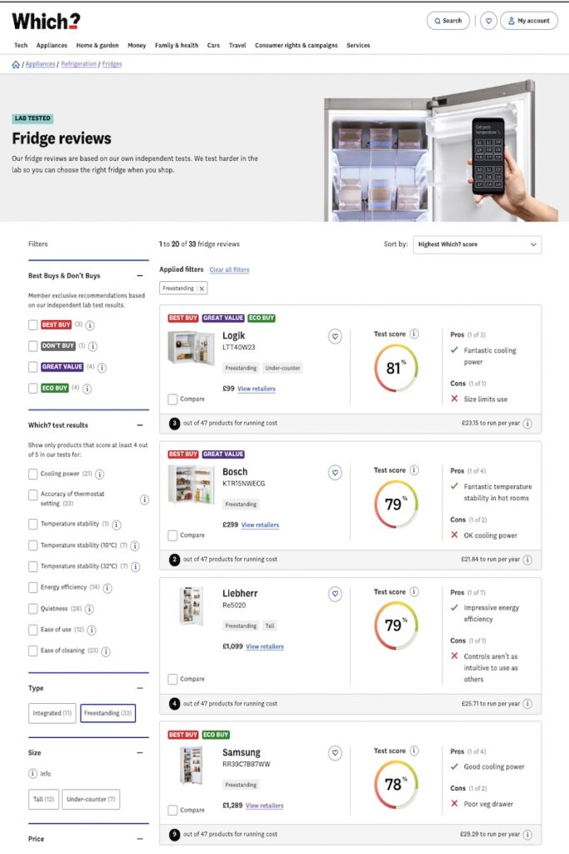The image size is (569, 854).
Task: Enable Quietness filter checkbox
Action: (x=32, y=609)
